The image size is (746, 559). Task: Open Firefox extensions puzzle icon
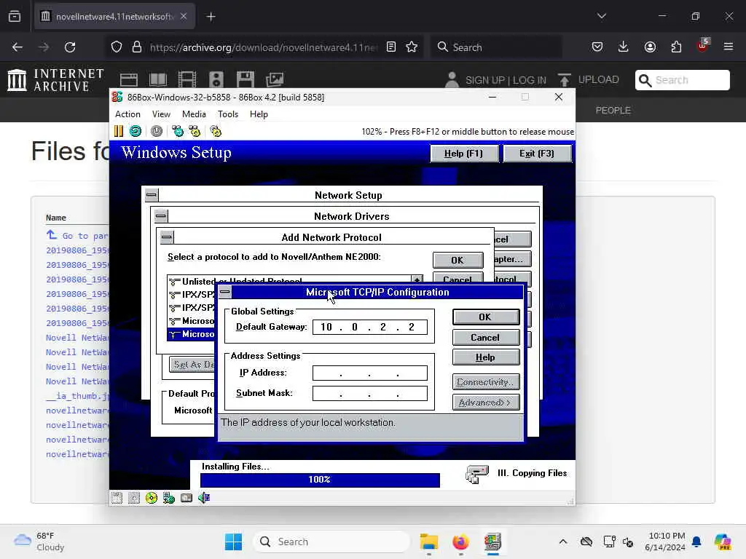pyautogui.click(x=676, y=47)
